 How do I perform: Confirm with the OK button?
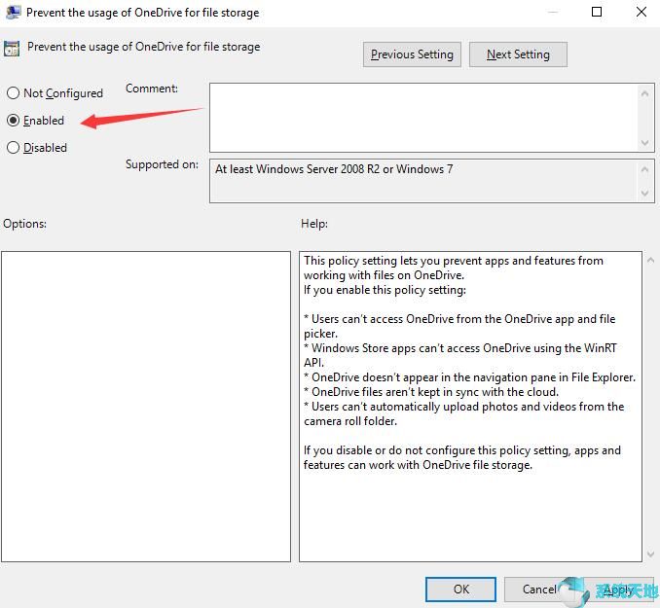[x=460, y=590]
